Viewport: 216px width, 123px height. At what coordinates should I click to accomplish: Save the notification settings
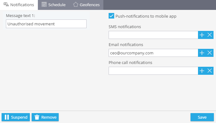[x=202, y=117]
